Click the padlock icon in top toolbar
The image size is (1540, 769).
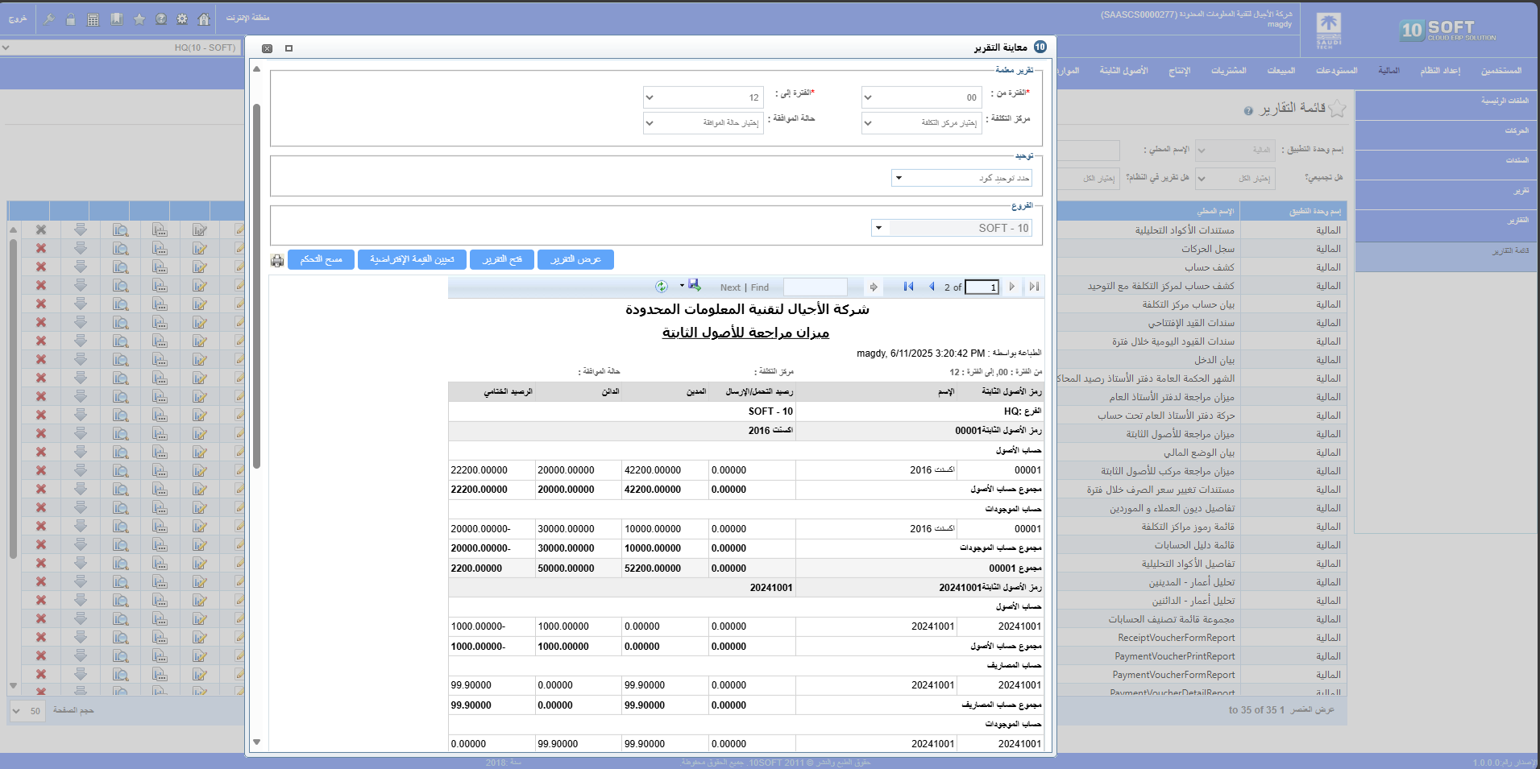tap(71, 19)
